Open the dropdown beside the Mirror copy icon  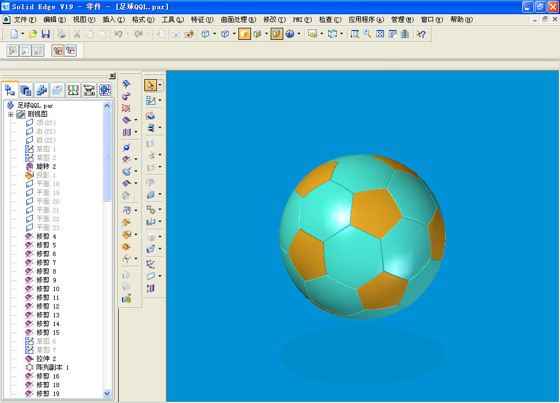pyautogui.click(x=160, y=222)
